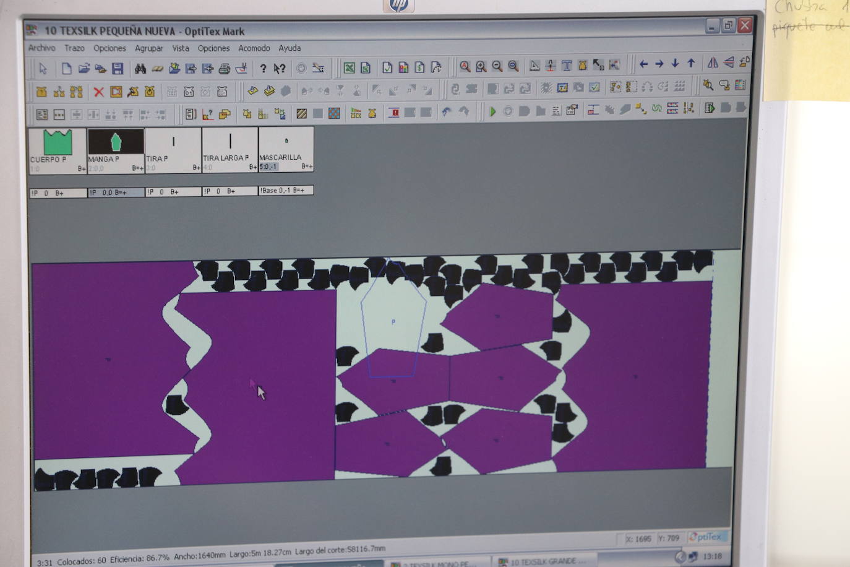This screenshot has width=850, height=567.
Task: Create a new marker file
Action: pyautogui.click(x=66, y=68)
